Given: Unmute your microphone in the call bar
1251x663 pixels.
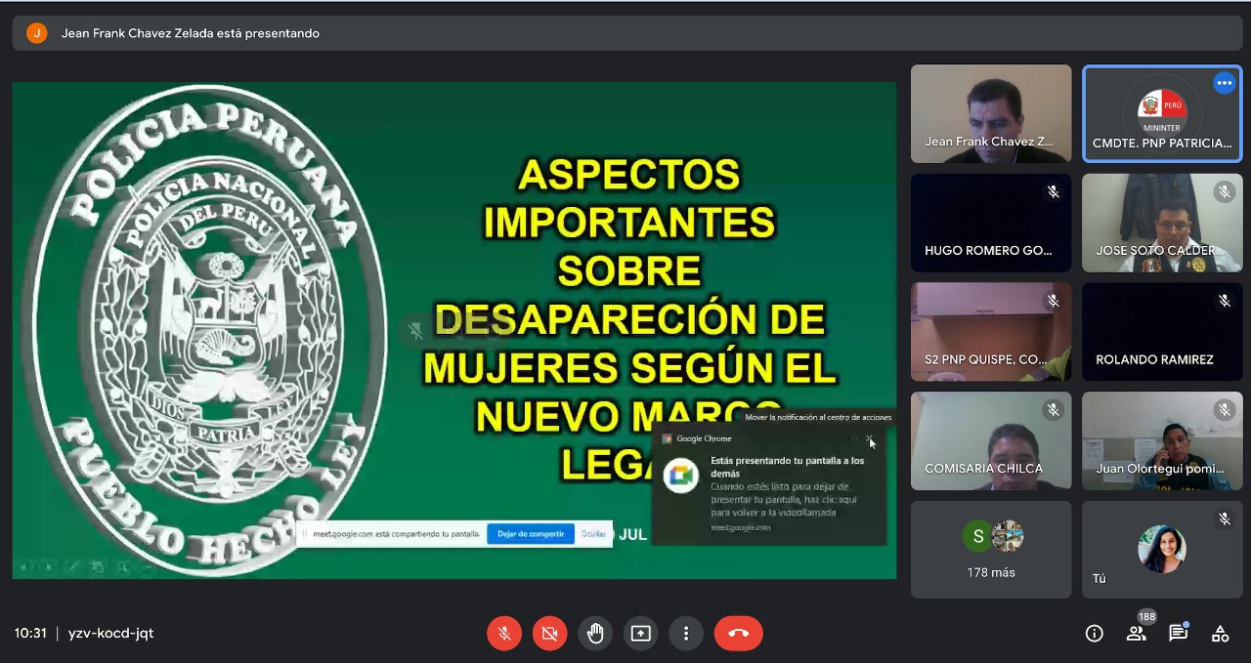Looking at the screenshot, I should coord(504,634).
